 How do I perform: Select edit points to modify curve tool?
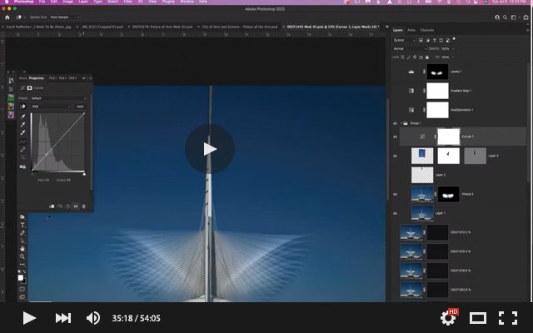[22, 142]
